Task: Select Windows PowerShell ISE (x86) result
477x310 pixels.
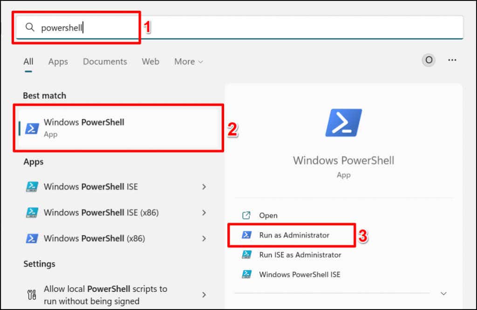Action: pyautogui.click(x=116, y=212)
